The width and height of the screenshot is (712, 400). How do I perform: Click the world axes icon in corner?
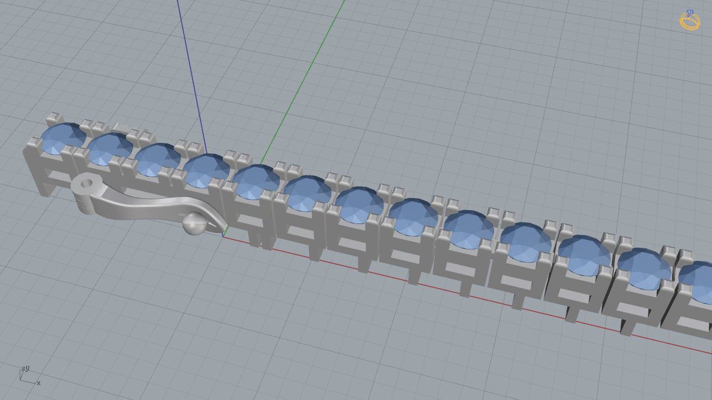(30, 375)
